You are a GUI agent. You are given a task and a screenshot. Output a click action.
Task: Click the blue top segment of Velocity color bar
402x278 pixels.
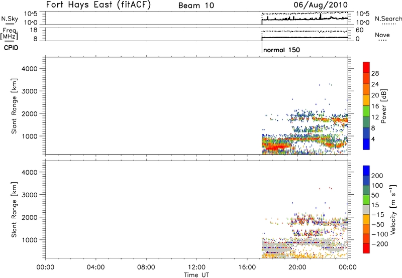366,171
